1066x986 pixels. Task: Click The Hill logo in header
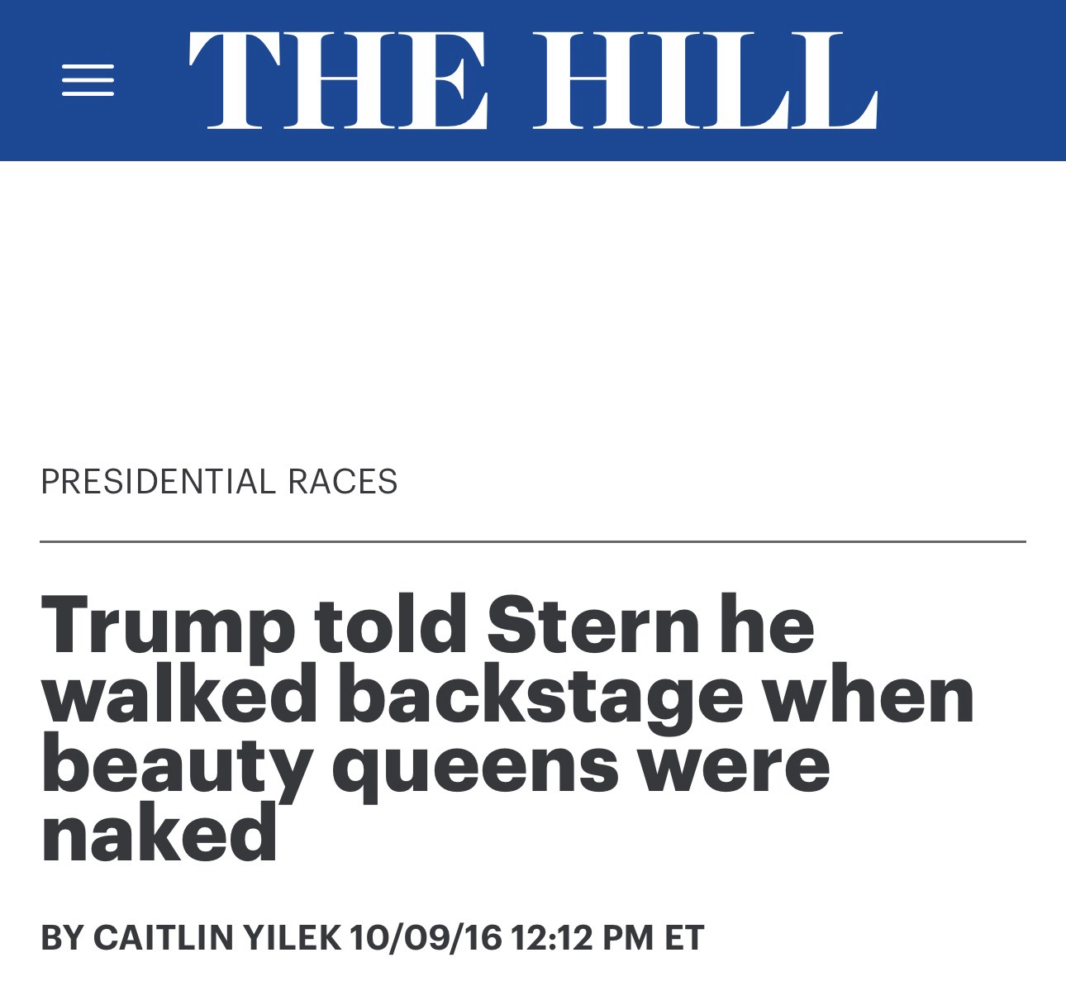pyautogui.click(x=532, y=80)
